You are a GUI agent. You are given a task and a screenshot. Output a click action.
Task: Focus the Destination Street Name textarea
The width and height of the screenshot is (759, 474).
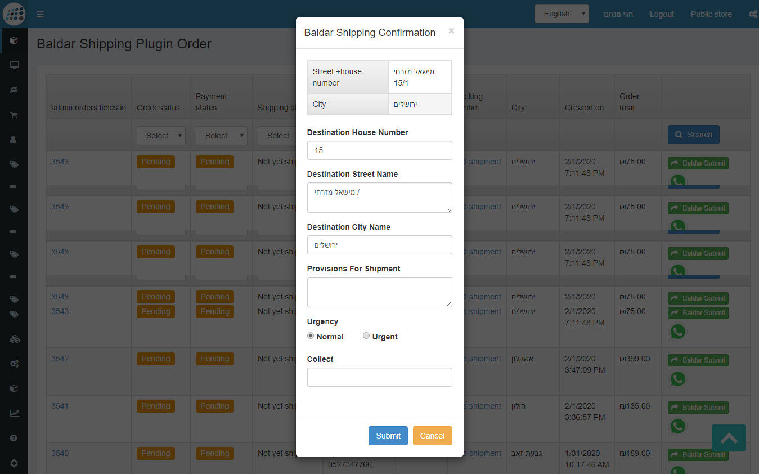(380, 198)
